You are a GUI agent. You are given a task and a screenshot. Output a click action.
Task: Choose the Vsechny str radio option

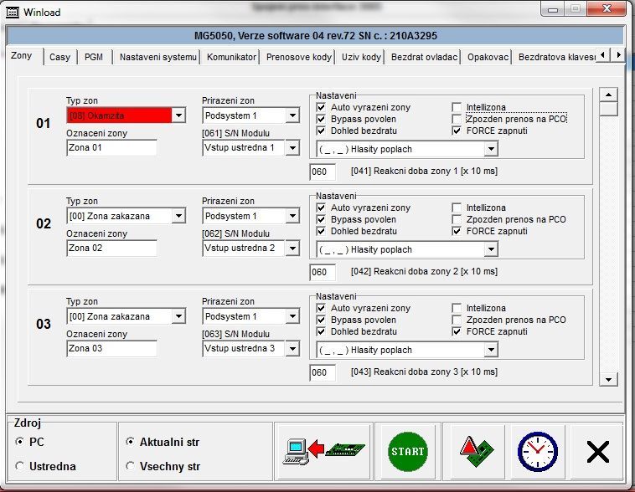[x=130, y=466]
